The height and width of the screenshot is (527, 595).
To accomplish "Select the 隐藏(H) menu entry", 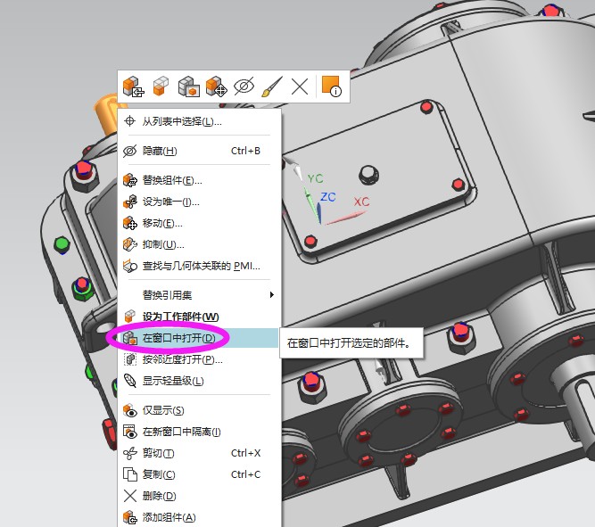I will coord(160,151).
